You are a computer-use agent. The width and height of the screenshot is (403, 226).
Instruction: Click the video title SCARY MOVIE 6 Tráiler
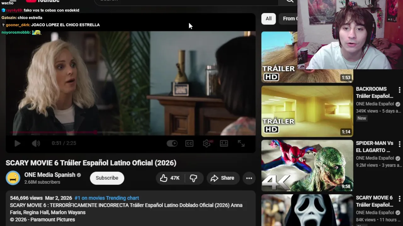pos(91,163)
